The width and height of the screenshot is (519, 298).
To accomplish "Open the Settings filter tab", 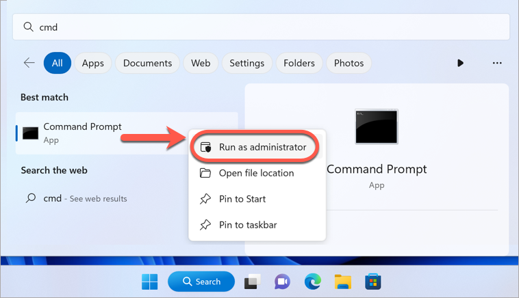I will (247, 63).
